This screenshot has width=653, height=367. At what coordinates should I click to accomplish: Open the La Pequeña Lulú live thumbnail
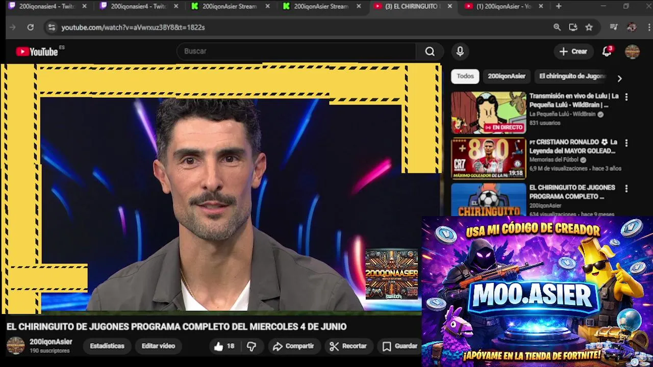coord(488,113)
